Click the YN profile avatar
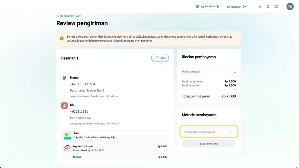The image size is (299, 168). click(x=290, y=6)
